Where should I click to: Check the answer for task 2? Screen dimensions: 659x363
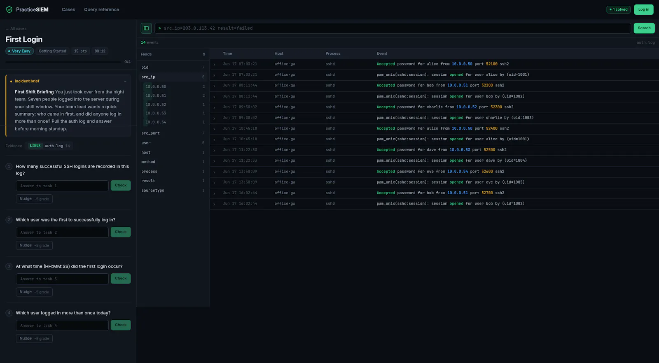point(121,232)
